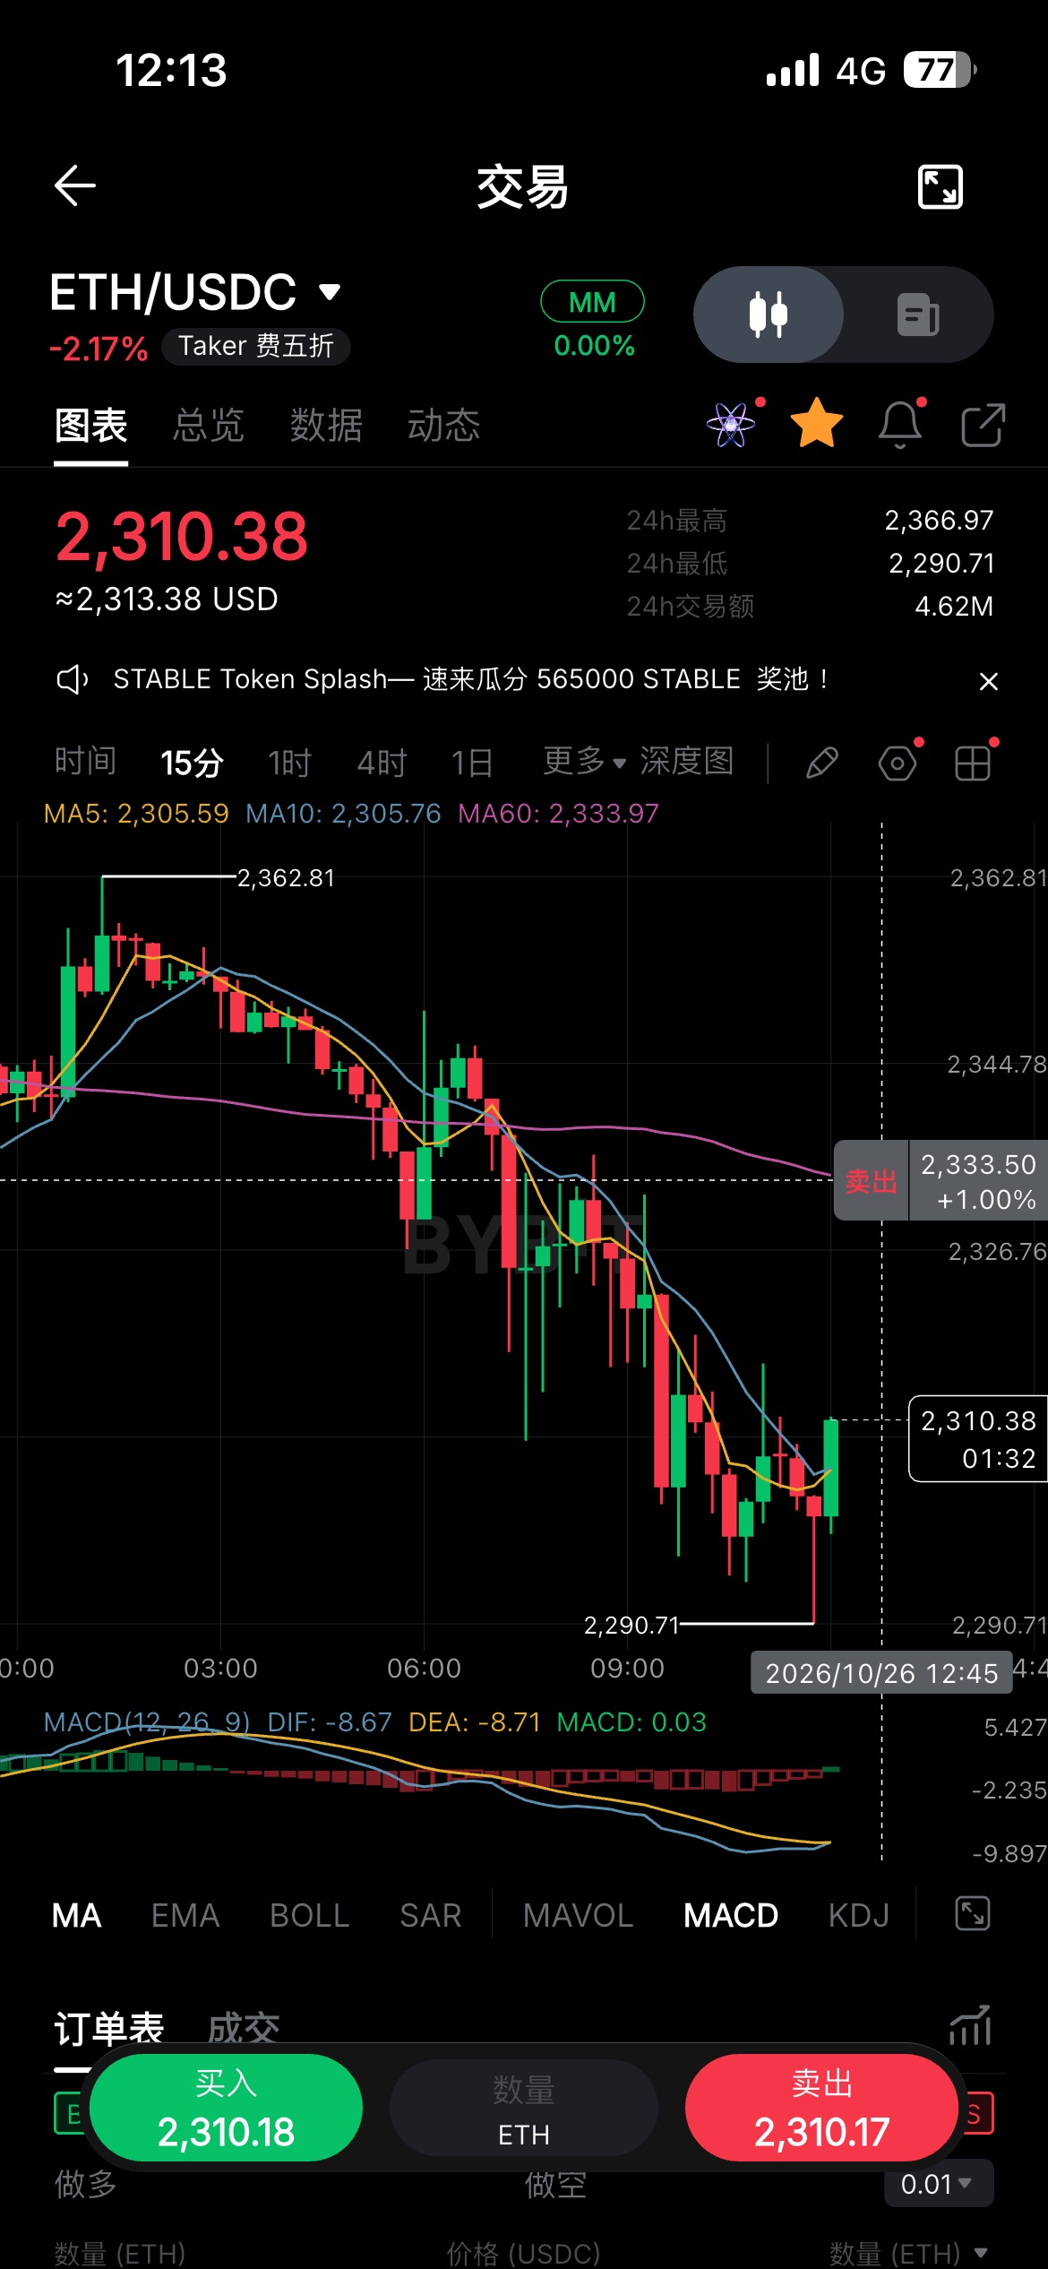Open fullscreen chart view icon
The height and width of the screenshot is (2269, 1048).
pos(941,187)
